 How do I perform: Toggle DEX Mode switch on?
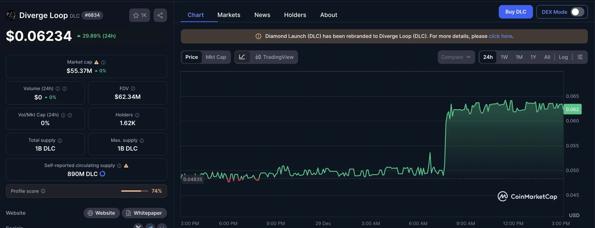pyautogui.click(x=577, y=12)
